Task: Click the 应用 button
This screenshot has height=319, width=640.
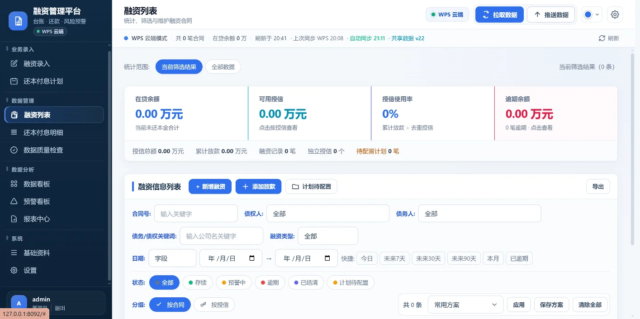Action: click(519, 305)
